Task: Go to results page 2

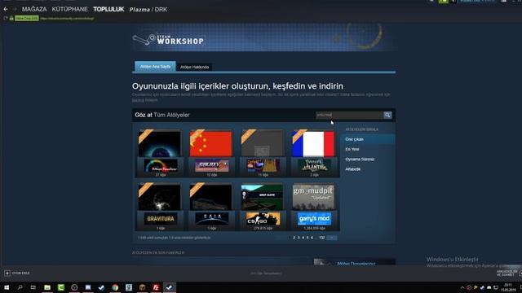Action: [x=294, y=238]
